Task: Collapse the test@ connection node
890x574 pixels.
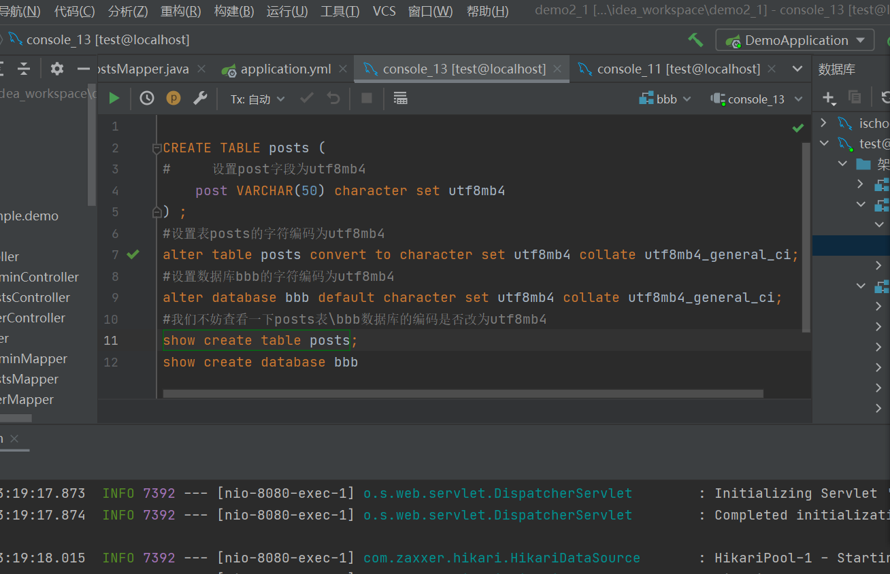Action: (x=824, y=143)
